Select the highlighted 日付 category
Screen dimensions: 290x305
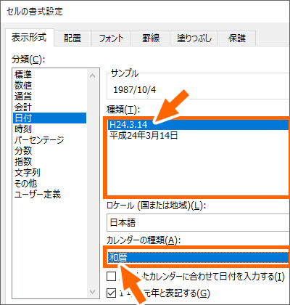[x=49, y=118]
